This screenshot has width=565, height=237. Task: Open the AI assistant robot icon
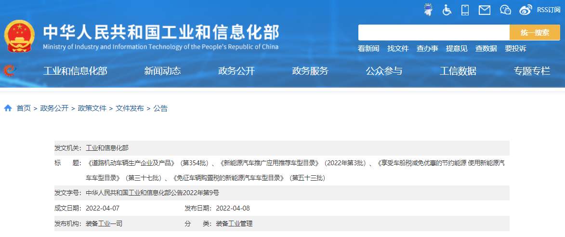(x=428, y=10)
